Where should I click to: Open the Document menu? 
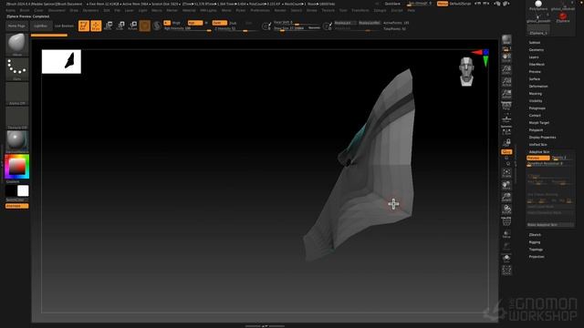tap(57, 10)
